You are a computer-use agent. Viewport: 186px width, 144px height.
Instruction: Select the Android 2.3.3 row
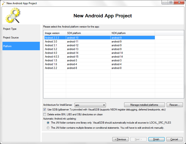(100, 38)
